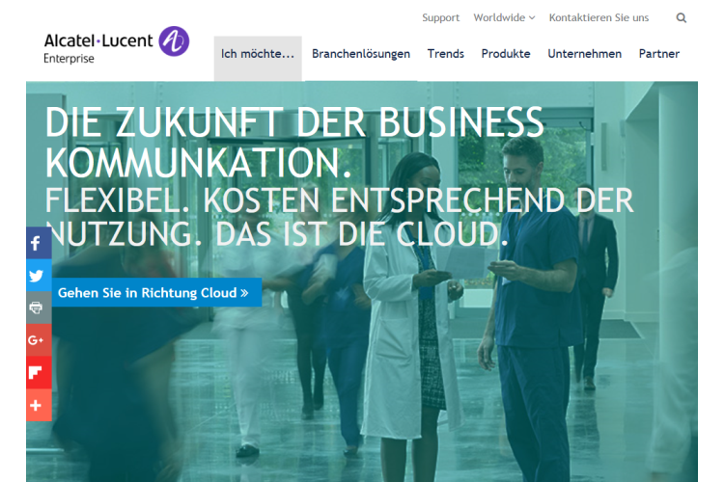Screen dimensions: 724x482
Task: Select the Trends menu item
Action: click(445, 54)
